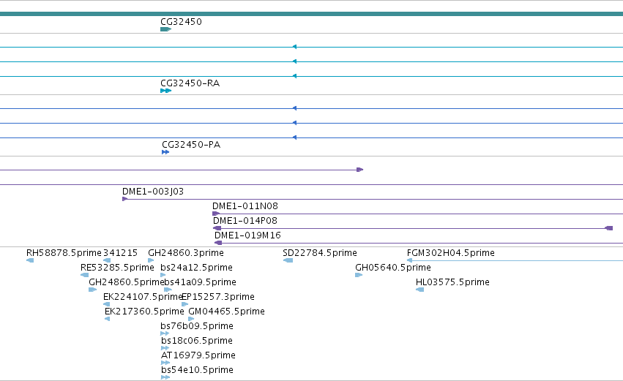Click the HL03575.5prime EST glyph
The height and width of the screenshot is (381, 623).
[420, 290]
